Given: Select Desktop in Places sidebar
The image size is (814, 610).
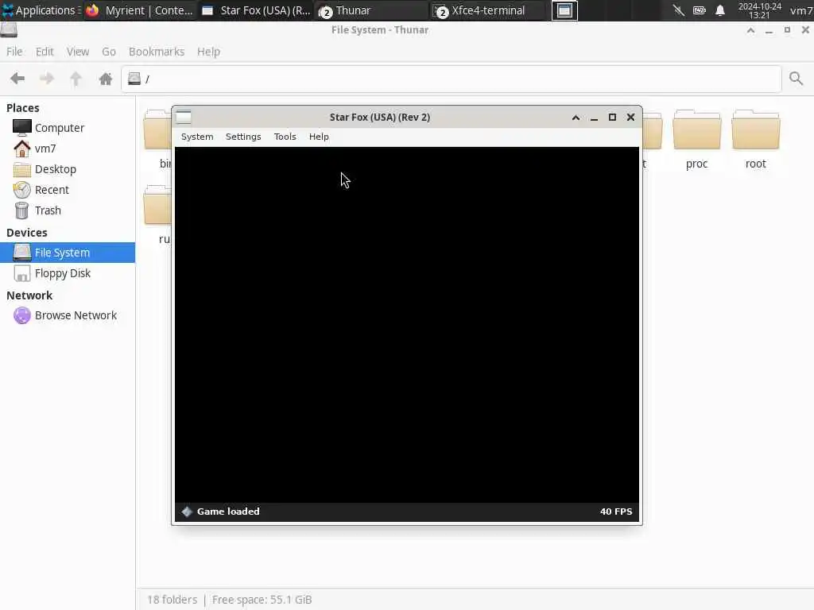Looking at the screenshot, I should click(x=68, y=169).
